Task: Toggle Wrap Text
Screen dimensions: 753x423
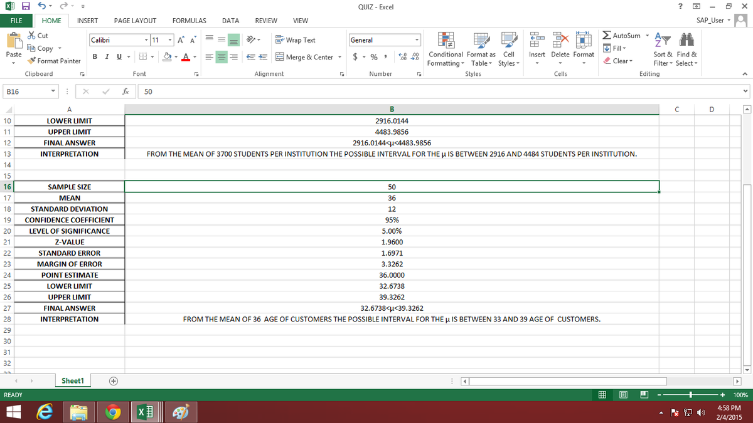Action: point(295,40)
